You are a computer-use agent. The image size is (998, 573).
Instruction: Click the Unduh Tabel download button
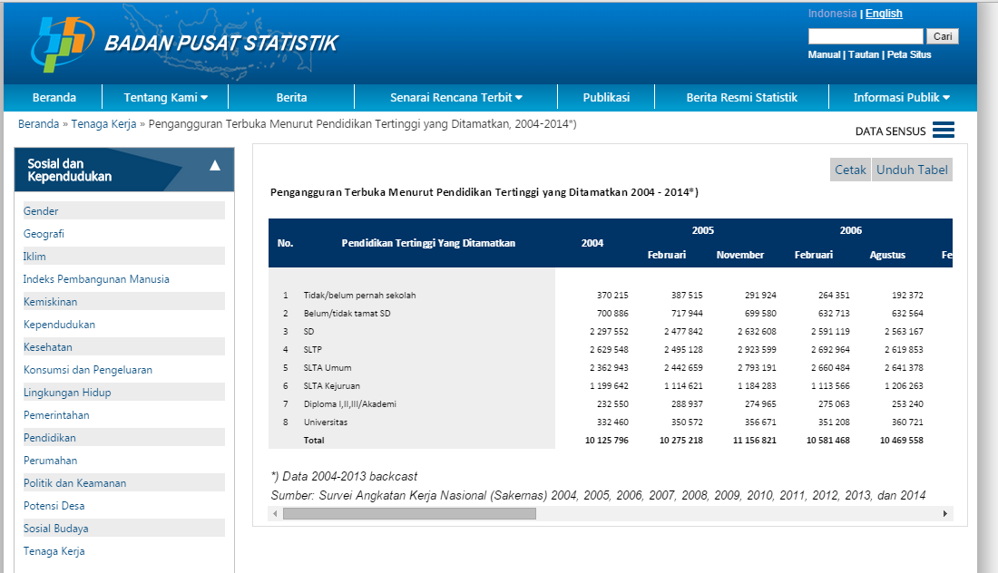pos(912,170)
